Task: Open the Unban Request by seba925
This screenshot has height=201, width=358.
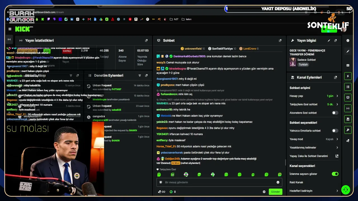Action: 118,108
